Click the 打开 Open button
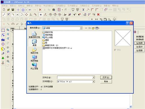Viewport: 145px width, 109px height. point(106,77)
